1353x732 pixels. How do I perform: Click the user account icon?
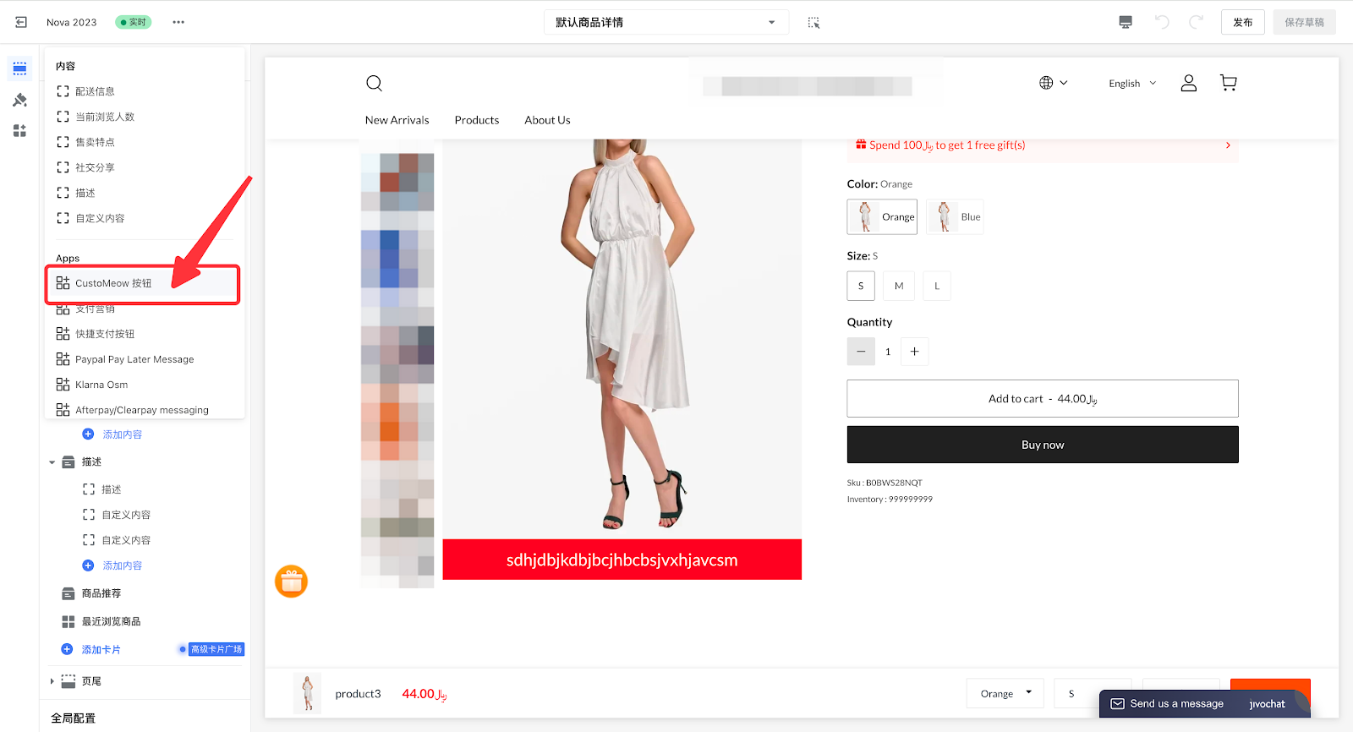[x=1188, y=83]
